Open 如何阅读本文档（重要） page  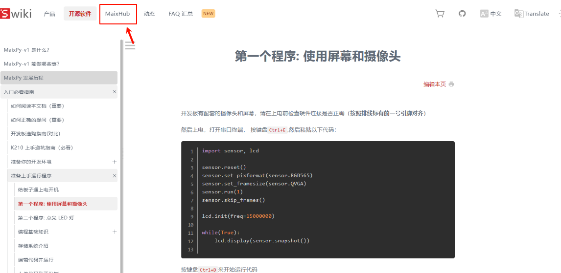click(x=38, y=106)
